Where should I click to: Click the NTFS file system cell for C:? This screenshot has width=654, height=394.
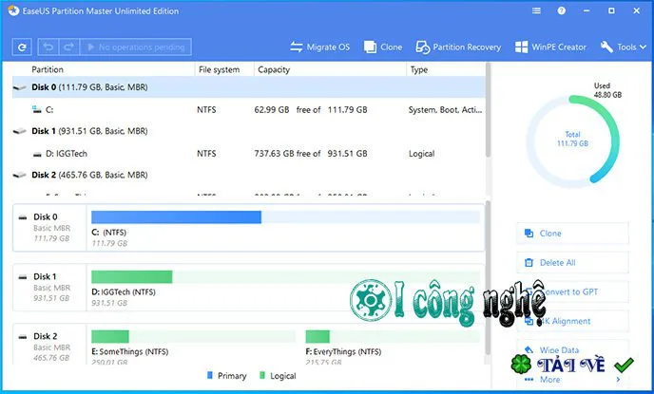click(x=206, y=110)
